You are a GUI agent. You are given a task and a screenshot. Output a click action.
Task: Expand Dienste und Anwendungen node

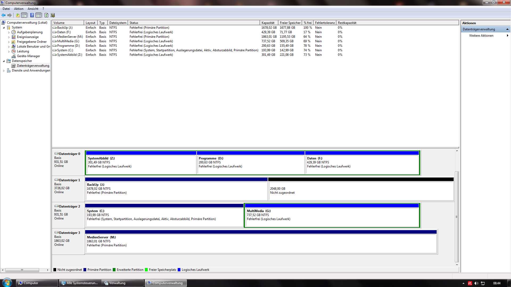4,71
